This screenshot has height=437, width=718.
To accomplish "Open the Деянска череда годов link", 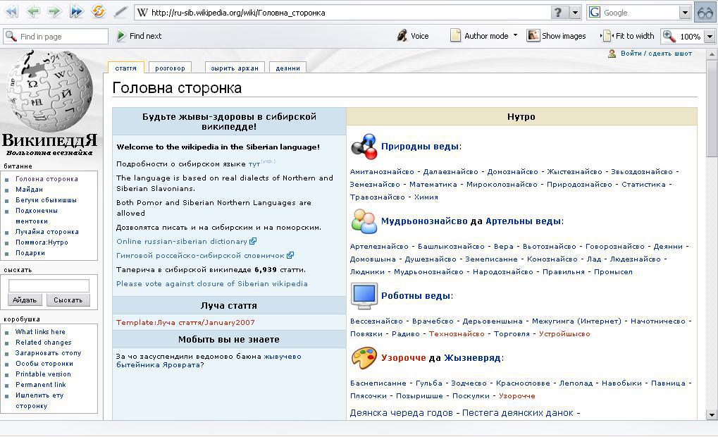I will (402, 413).
